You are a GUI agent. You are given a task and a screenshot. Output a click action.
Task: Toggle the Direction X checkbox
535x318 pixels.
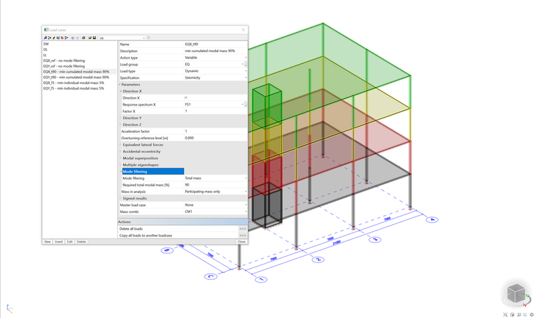[x=186, y=98]
